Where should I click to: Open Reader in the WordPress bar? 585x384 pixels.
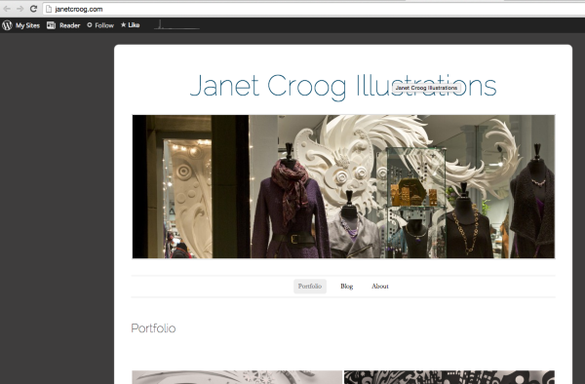click(70, 25)
